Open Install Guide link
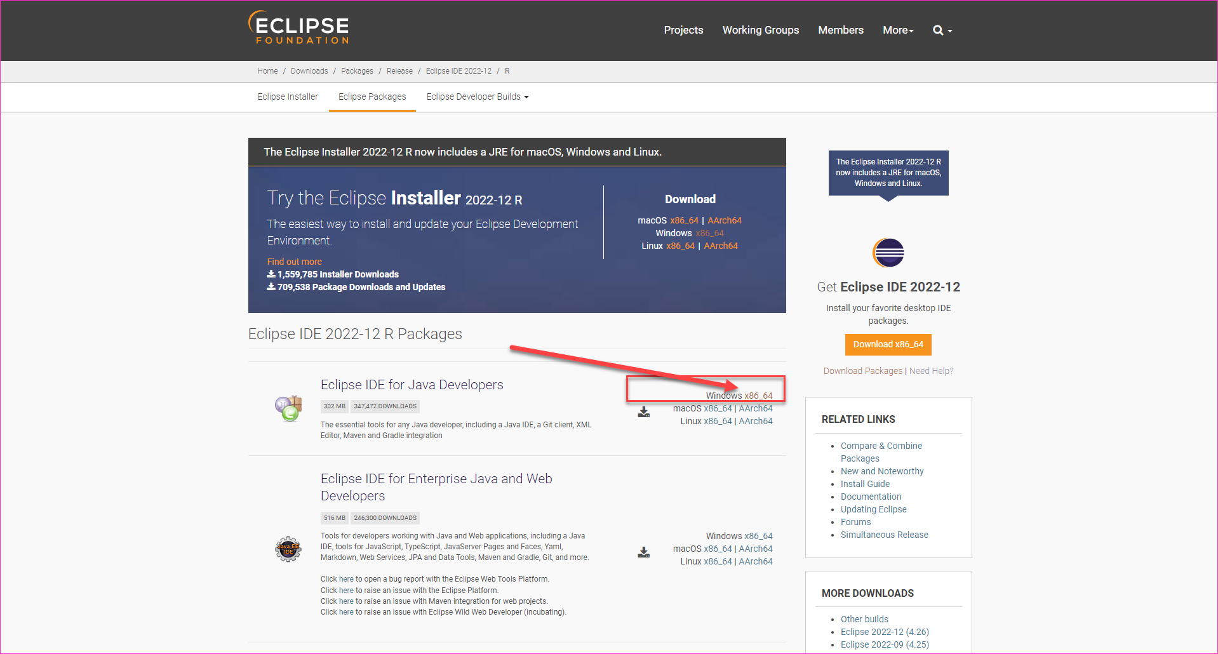The height and width of the screenshot is (654, 1218). pyautogui.click(x=865, y=484)
